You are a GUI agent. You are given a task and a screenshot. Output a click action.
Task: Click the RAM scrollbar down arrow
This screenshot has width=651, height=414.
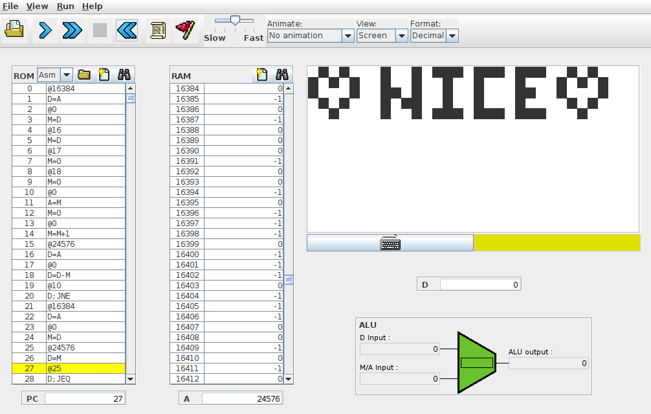[288, 379]
